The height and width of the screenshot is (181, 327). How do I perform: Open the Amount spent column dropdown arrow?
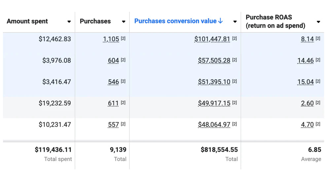point(69,22)
